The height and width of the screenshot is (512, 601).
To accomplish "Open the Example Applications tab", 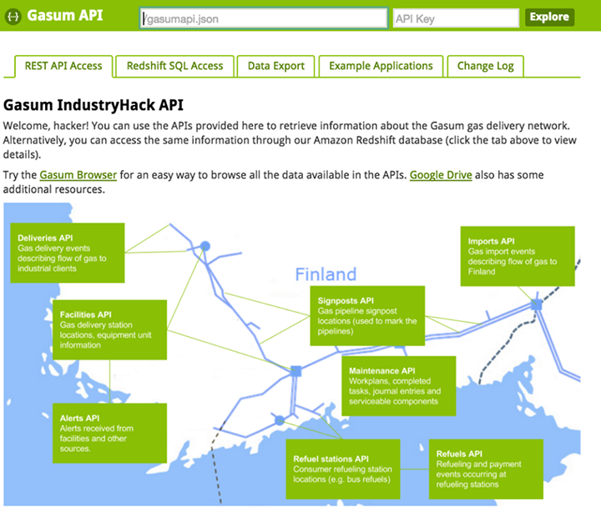I will tap(381, 66).
